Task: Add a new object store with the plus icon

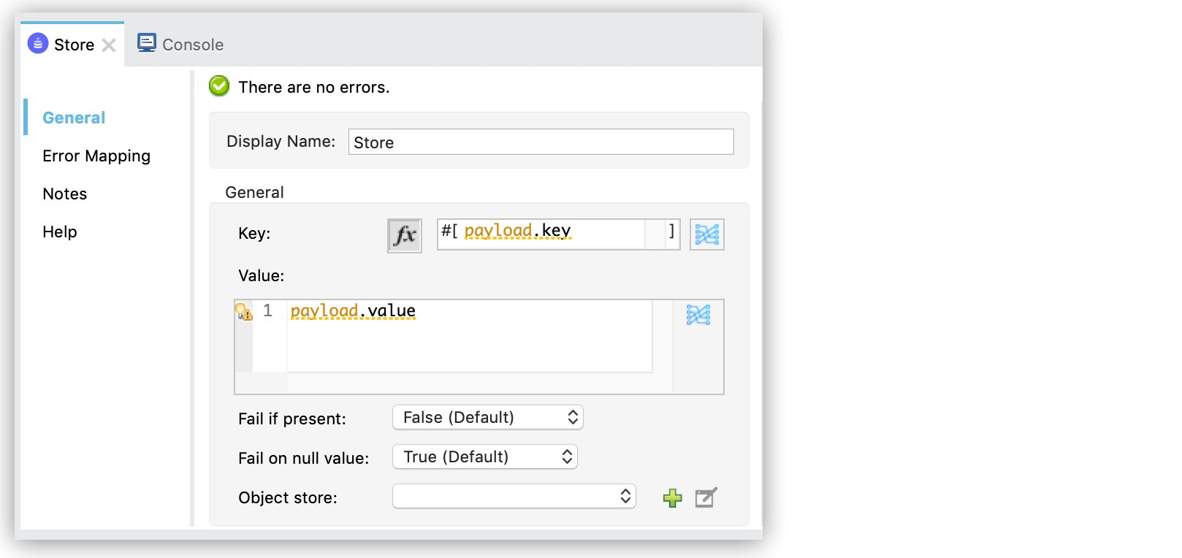Action: point(671,497)
